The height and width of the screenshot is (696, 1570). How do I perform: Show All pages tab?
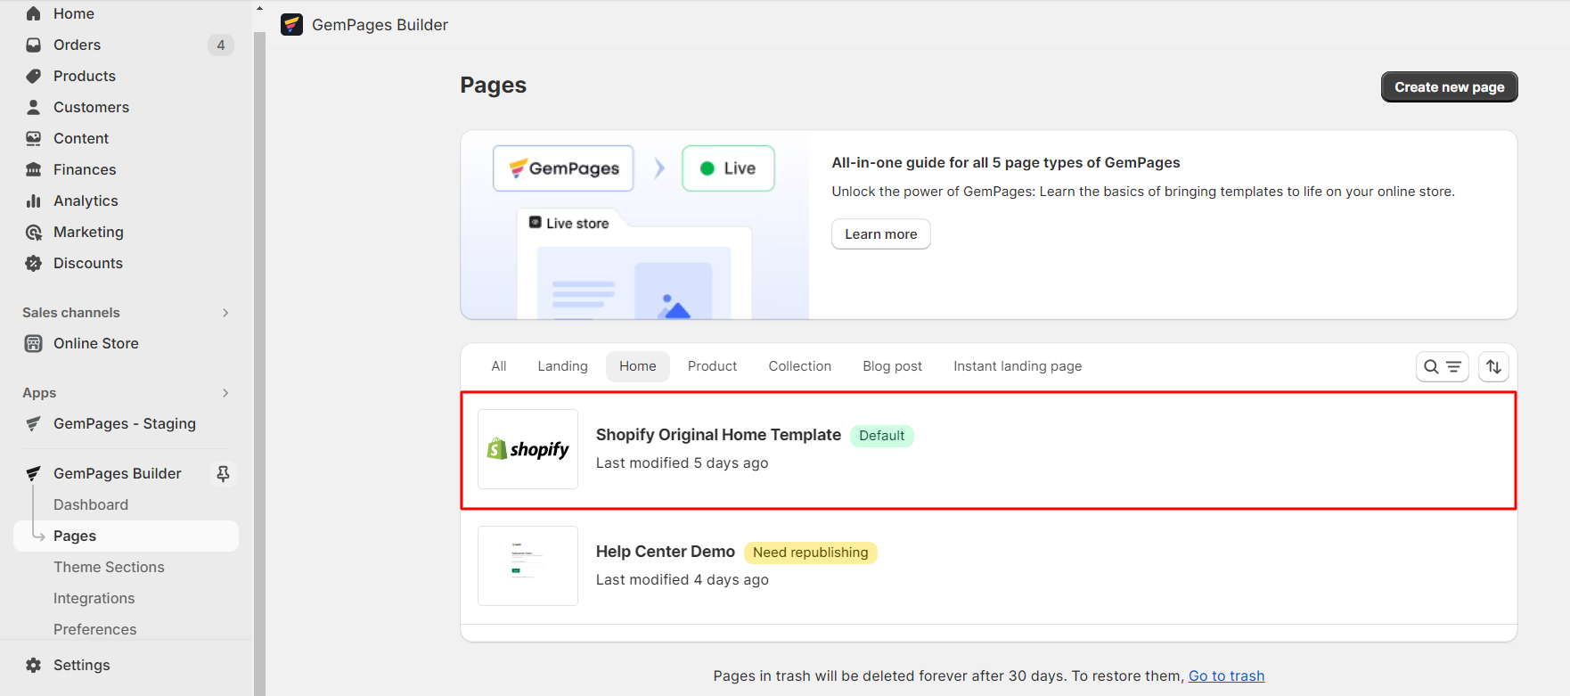pyautogui.click(x=499, y=366)
